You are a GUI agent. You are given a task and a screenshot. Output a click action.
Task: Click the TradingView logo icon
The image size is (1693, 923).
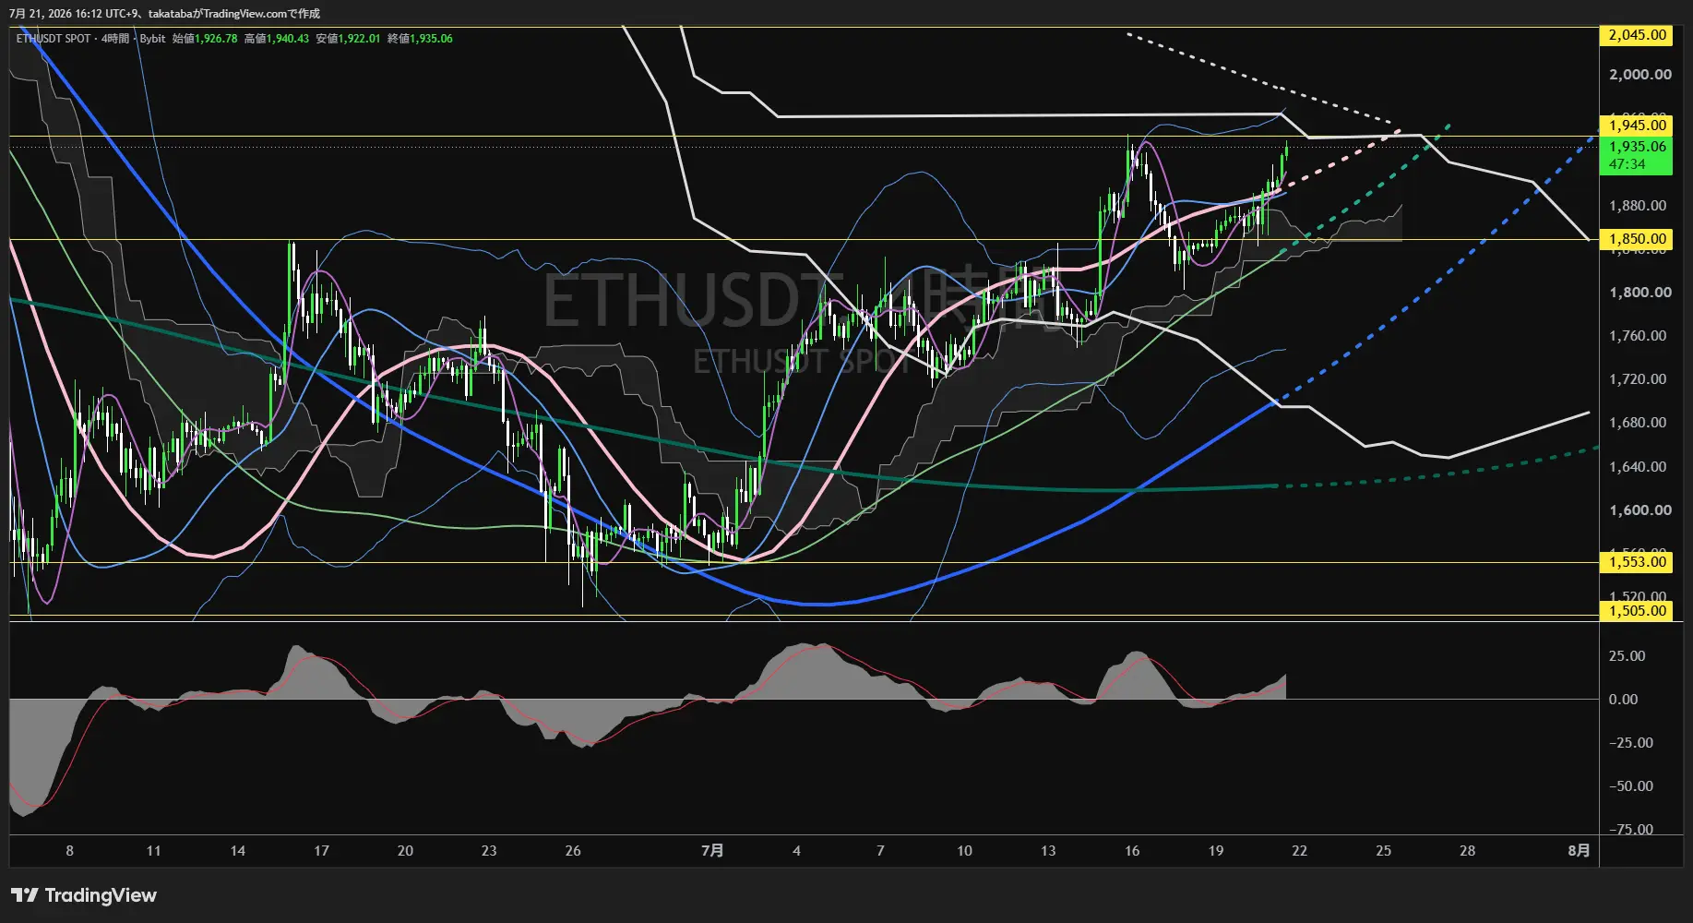click(25, 895)
